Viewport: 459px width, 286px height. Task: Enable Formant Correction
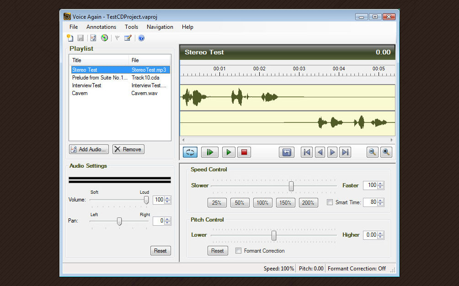point(238,250)
